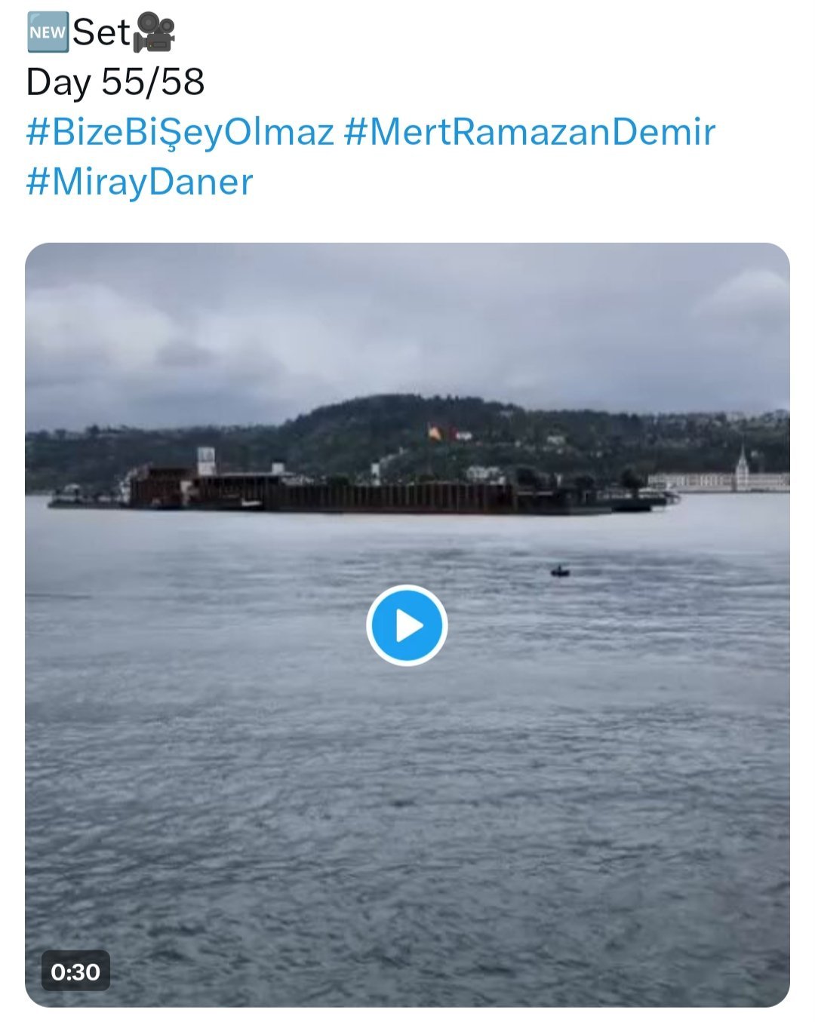Play the 30-second video
The image size is (815, 1022).
407,625
